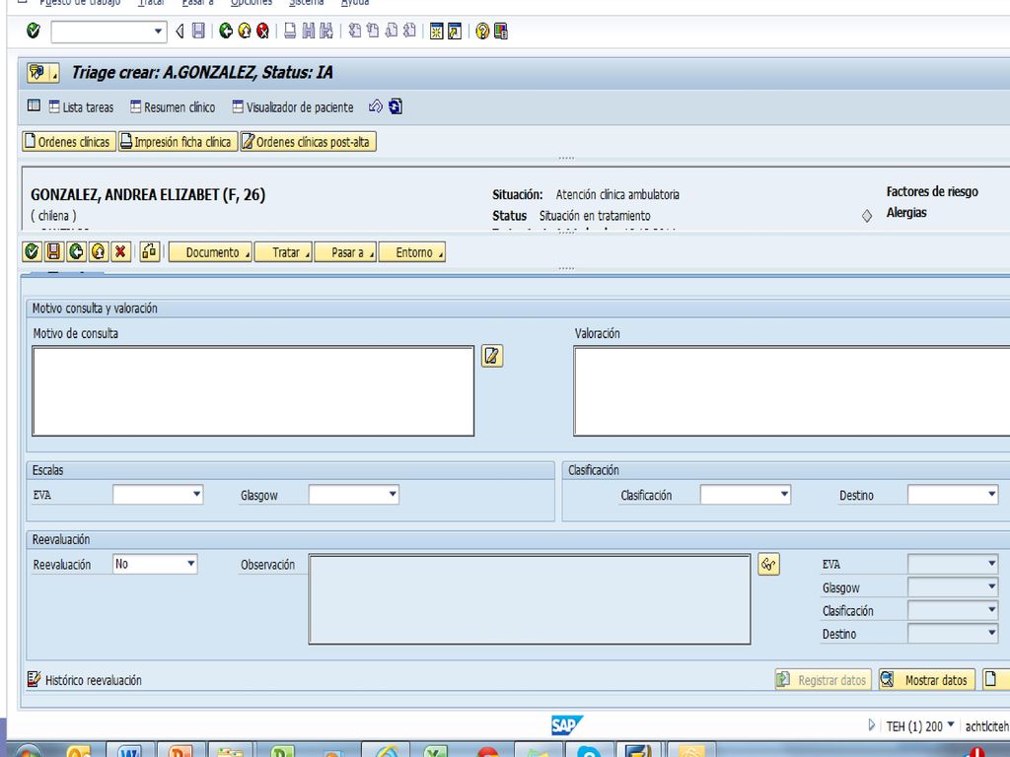Open the Glasgow dropdown in Reevaluación section
The image size is (1010, 757).
tap(992, 587)
